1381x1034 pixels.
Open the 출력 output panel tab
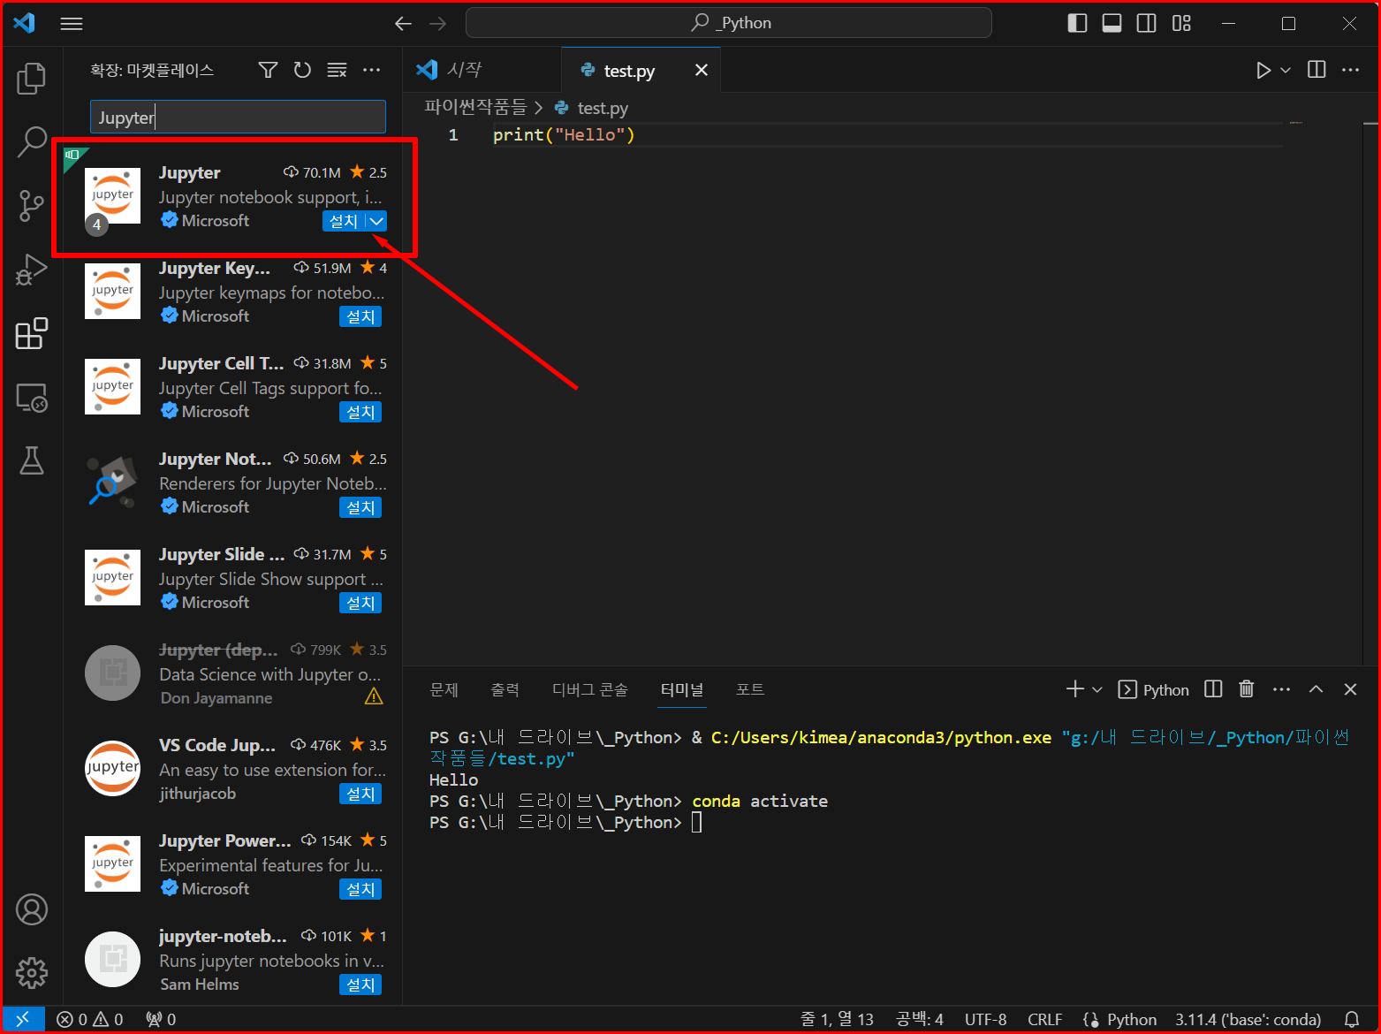(x=505, y=689)
